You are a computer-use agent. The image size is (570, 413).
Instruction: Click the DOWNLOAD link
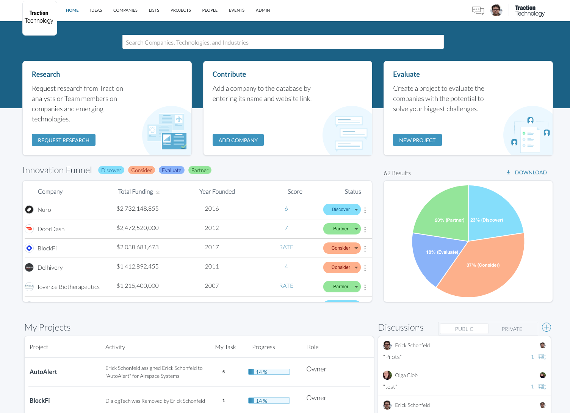[x=531, y=172]
